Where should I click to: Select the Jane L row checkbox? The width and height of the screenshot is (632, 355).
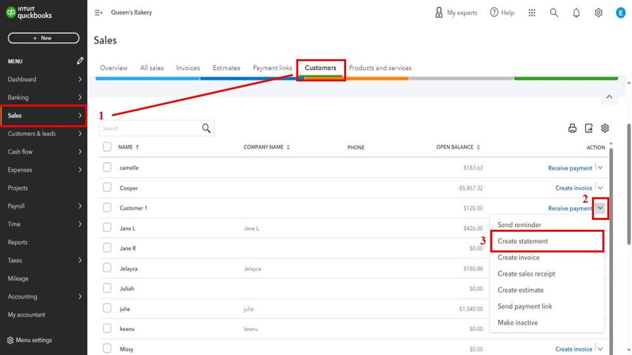pyautogui.click(x=107, y=227)
